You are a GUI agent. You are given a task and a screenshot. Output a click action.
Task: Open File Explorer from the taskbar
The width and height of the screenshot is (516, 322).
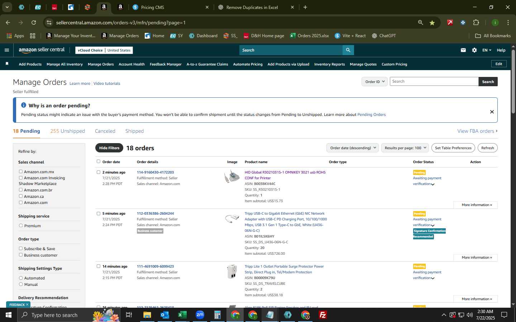tap(147, 315)
